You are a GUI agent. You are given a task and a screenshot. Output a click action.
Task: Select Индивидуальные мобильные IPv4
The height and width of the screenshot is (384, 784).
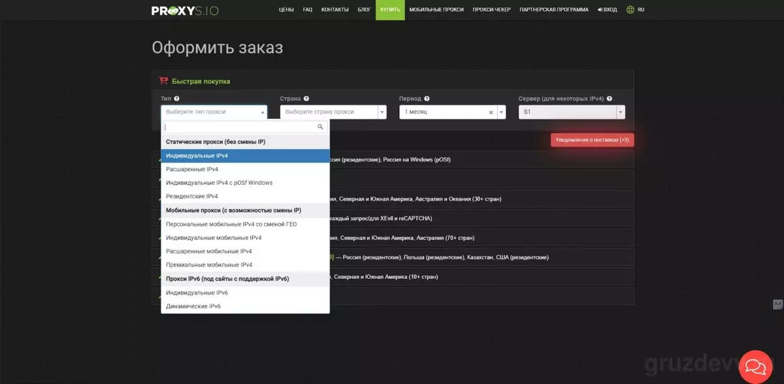tap(245, 238)
